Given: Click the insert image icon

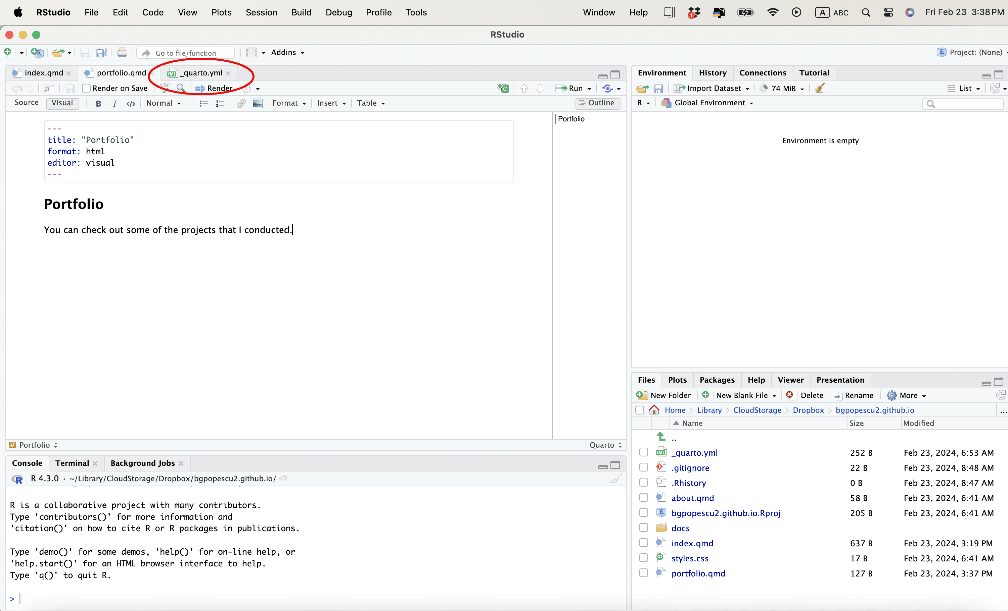Looking at the screenshot, I should pyautogui.click(x=257, y=103).
